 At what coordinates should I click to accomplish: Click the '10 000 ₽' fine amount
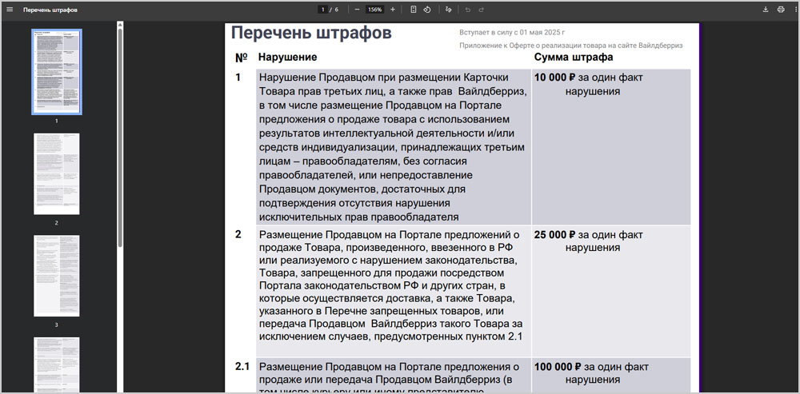(x=554, y=78)
